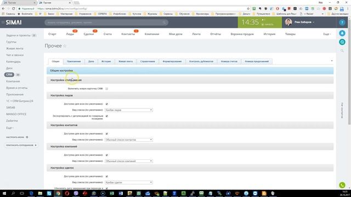
Task: Open the taskbar search magnifier
Action: [13, 193]
